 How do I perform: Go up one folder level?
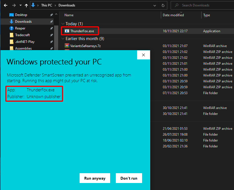(26, 6)
